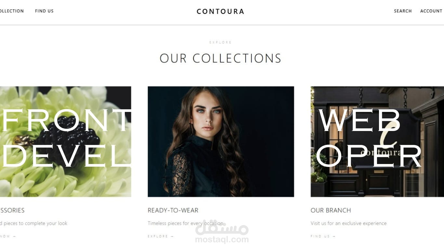Click the small Explore label above heading
The image size is (444, 249).
pyautogui.click(x=220, y=42)
